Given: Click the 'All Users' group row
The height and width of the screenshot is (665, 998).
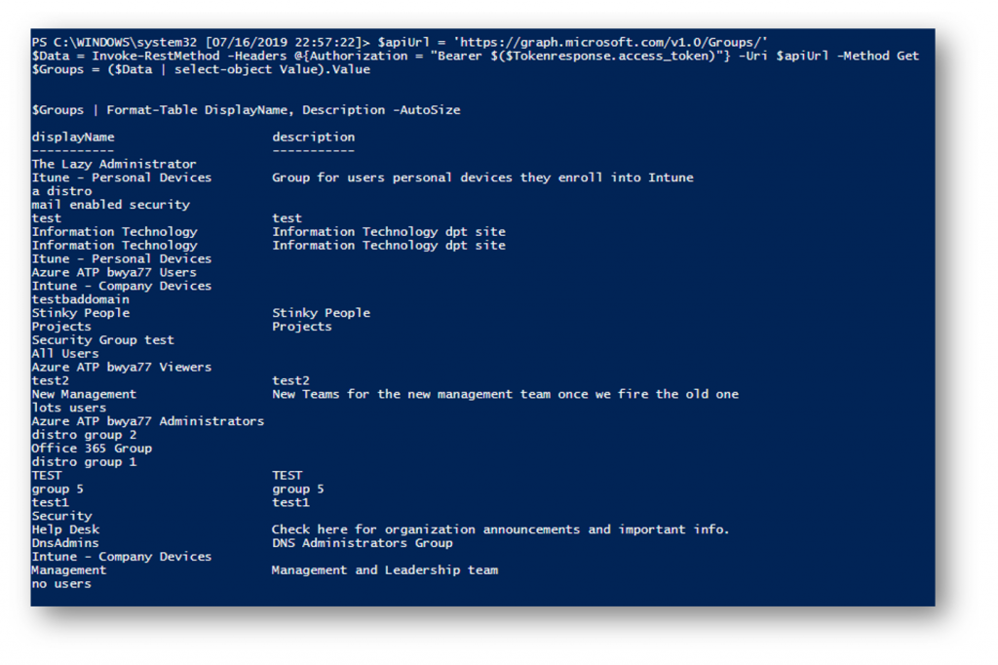Looking at the screenshot, I should click(65, 354).
